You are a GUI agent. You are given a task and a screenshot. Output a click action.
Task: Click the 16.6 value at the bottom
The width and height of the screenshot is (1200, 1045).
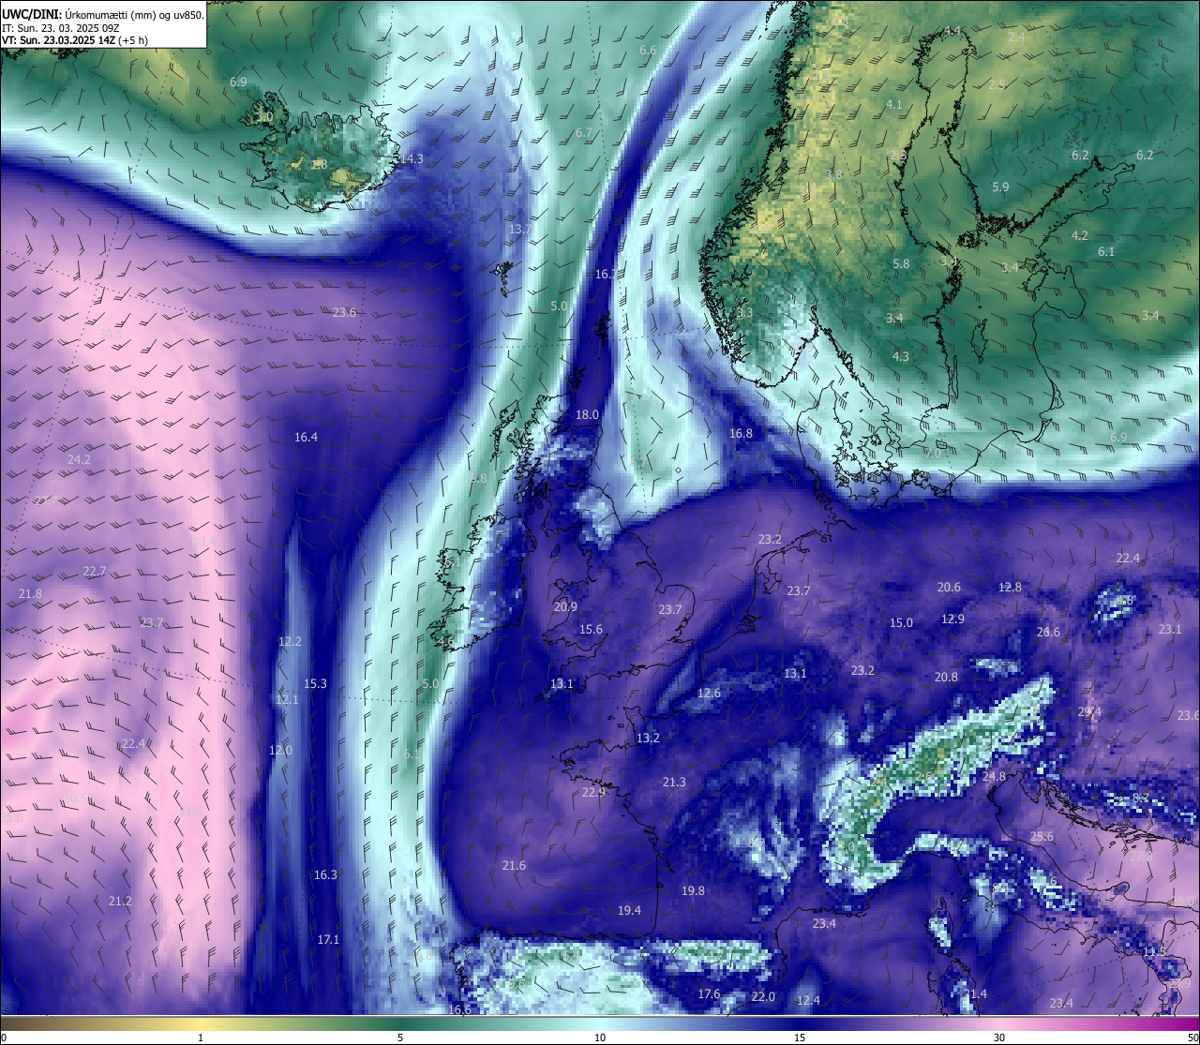pyautogui.click(x=459, y=1010)
